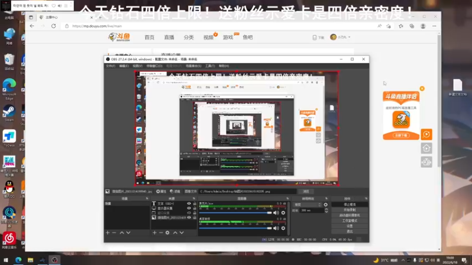Viewport: 472px width, 265px height.
Task: Open browser settings ellipsis menu
Action: point(434,26)
